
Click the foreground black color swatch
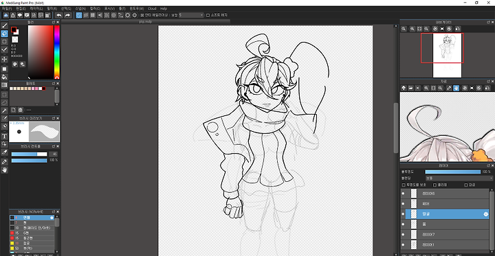click(14, 30)
